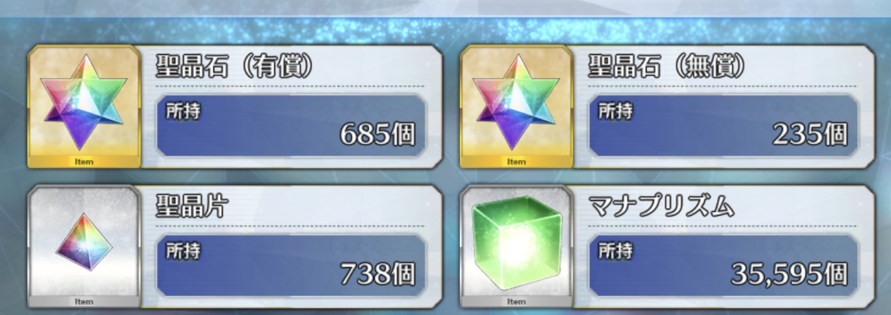Click the 聖晶石（有償） title text
The width and height of the screenshot is (891, 315).
tap(235, 68)
